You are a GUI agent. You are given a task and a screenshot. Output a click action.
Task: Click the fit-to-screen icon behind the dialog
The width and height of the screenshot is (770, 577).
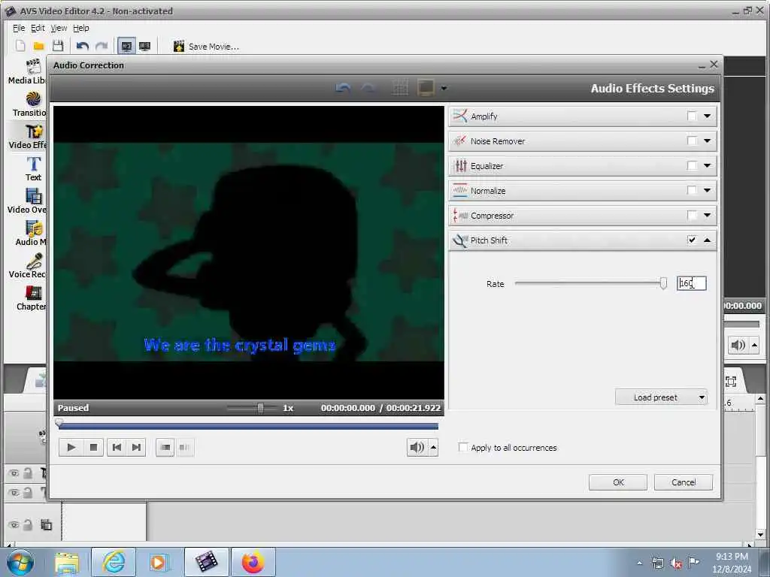tap(731, 381)
